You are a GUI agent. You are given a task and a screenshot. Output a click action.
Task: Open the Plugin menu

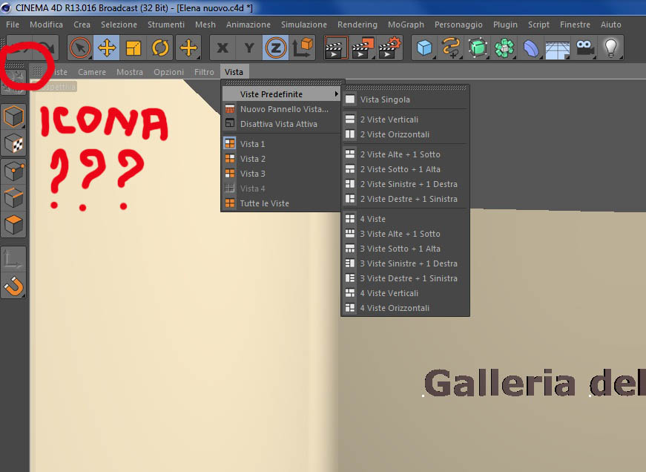pyautogui.click(x=505, y=24)
